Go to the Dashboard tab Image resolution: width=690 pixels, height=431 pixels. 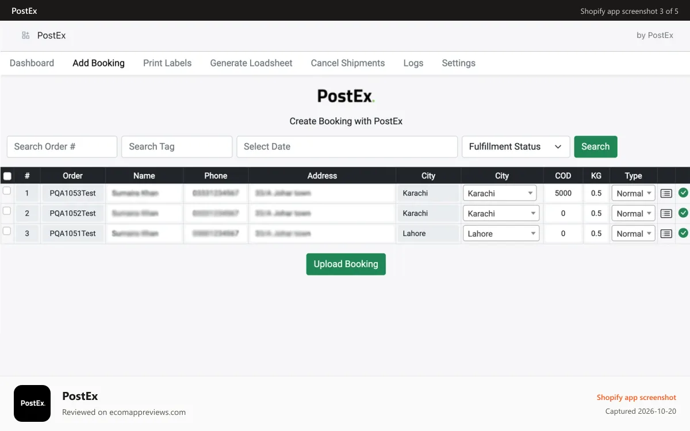32,63
